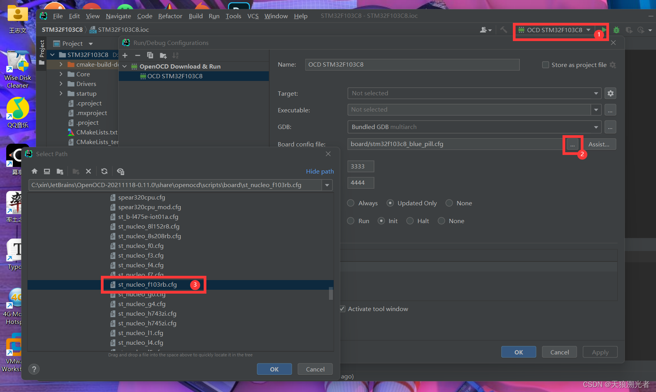
Task: Click OK in Run/Debug Configurations dialog
Action: coord(519,352)
